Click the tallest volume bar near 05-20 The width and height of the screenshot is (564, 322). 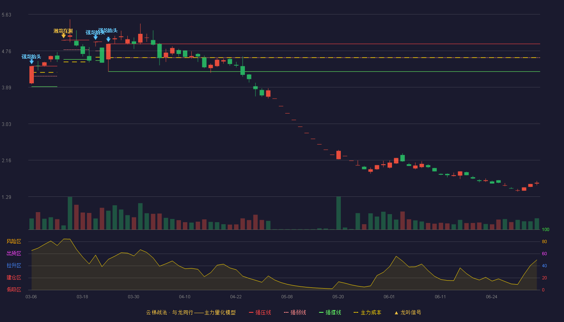(x=338, y=213)
